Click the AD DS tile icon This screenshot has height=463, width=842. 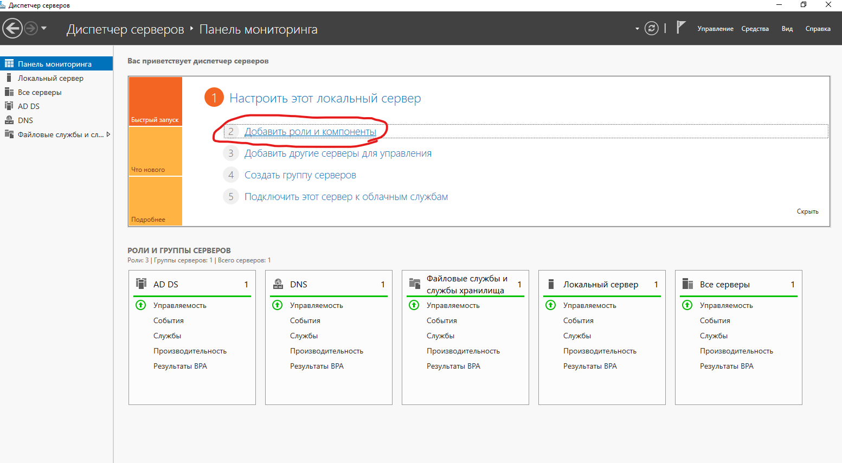click(x=141, y=284)
